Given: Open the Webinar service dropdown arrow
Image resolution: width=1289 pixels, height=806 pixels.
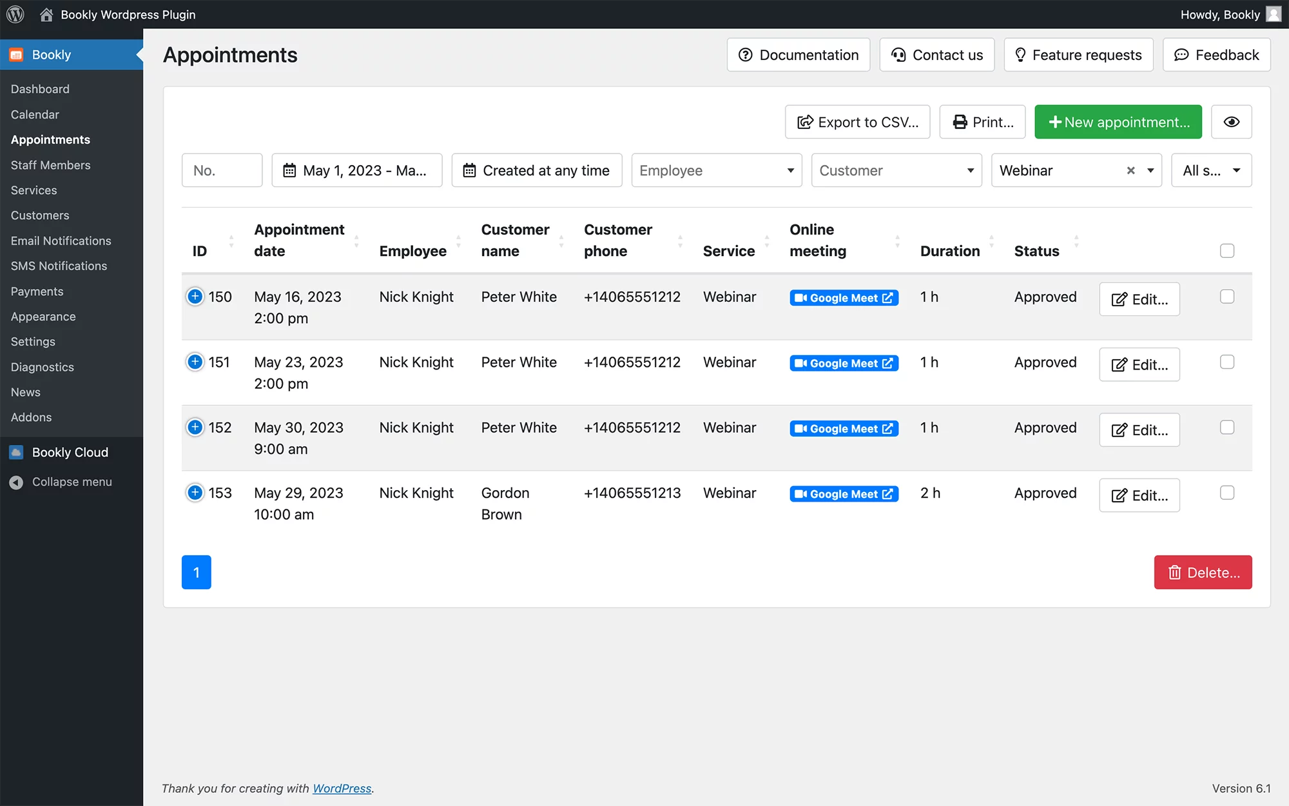Looking at the screenshot, I should [x=1150, y=170].
